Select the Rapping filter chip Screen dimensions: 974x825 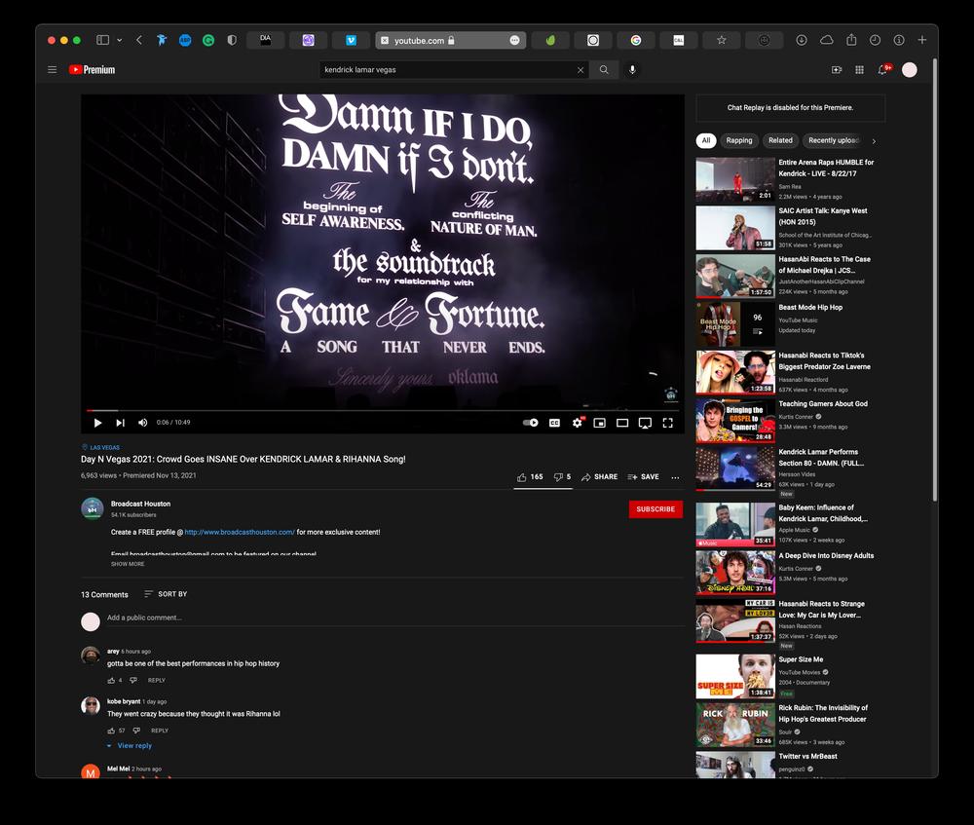(x=739, y=140)
